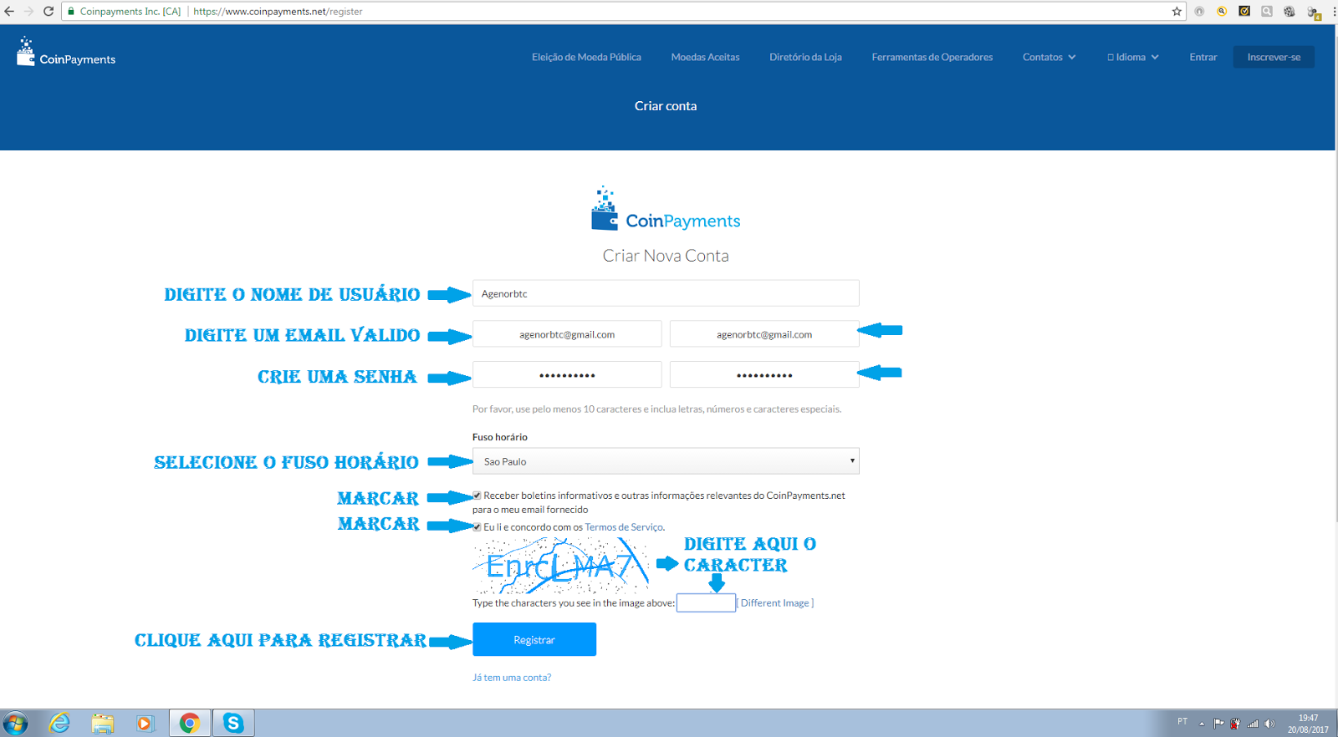Click the first email input field
The width and height of the screenshot is (1338, 737).
(567, 333)
